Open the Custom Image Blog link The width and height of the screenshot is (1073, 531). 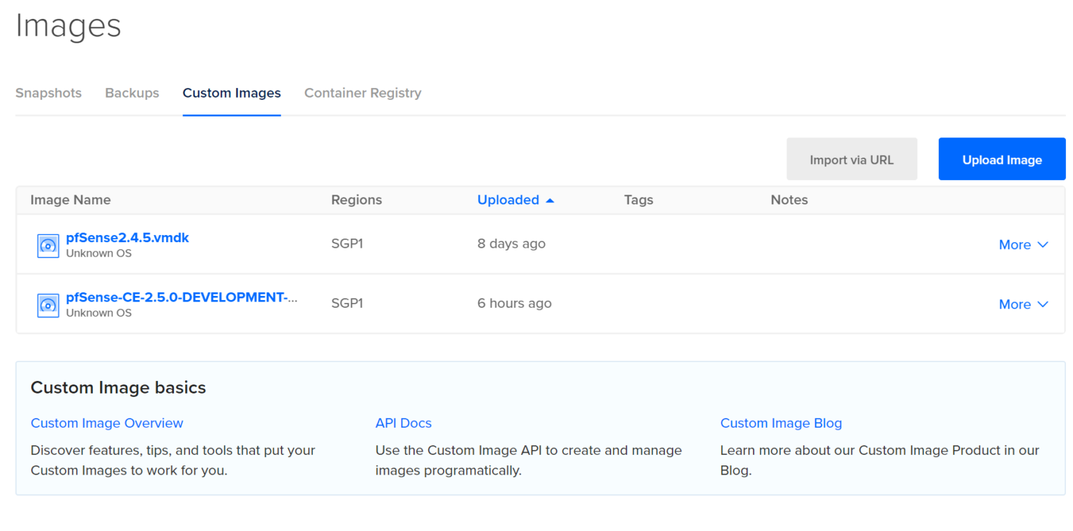pyautogui.click(x=781, y=423)
